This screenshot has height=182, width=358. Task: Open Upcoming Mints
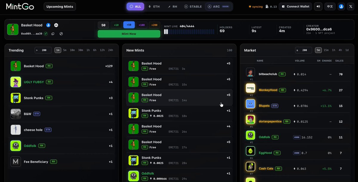coord(60,7)
